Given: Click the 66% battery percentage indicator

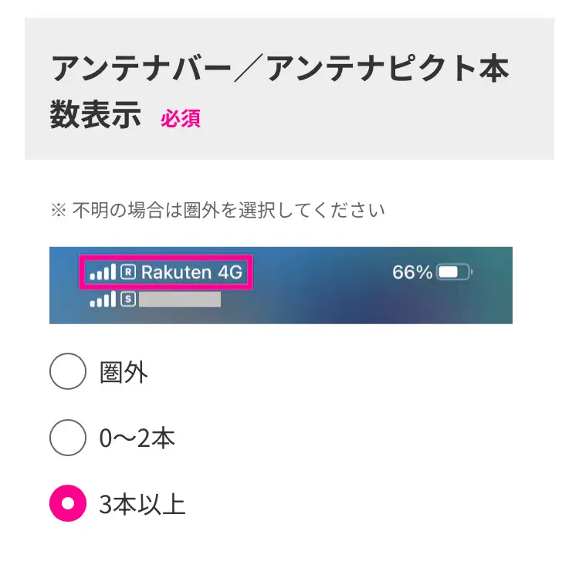Looking at the screenshot, I should 412,272.
